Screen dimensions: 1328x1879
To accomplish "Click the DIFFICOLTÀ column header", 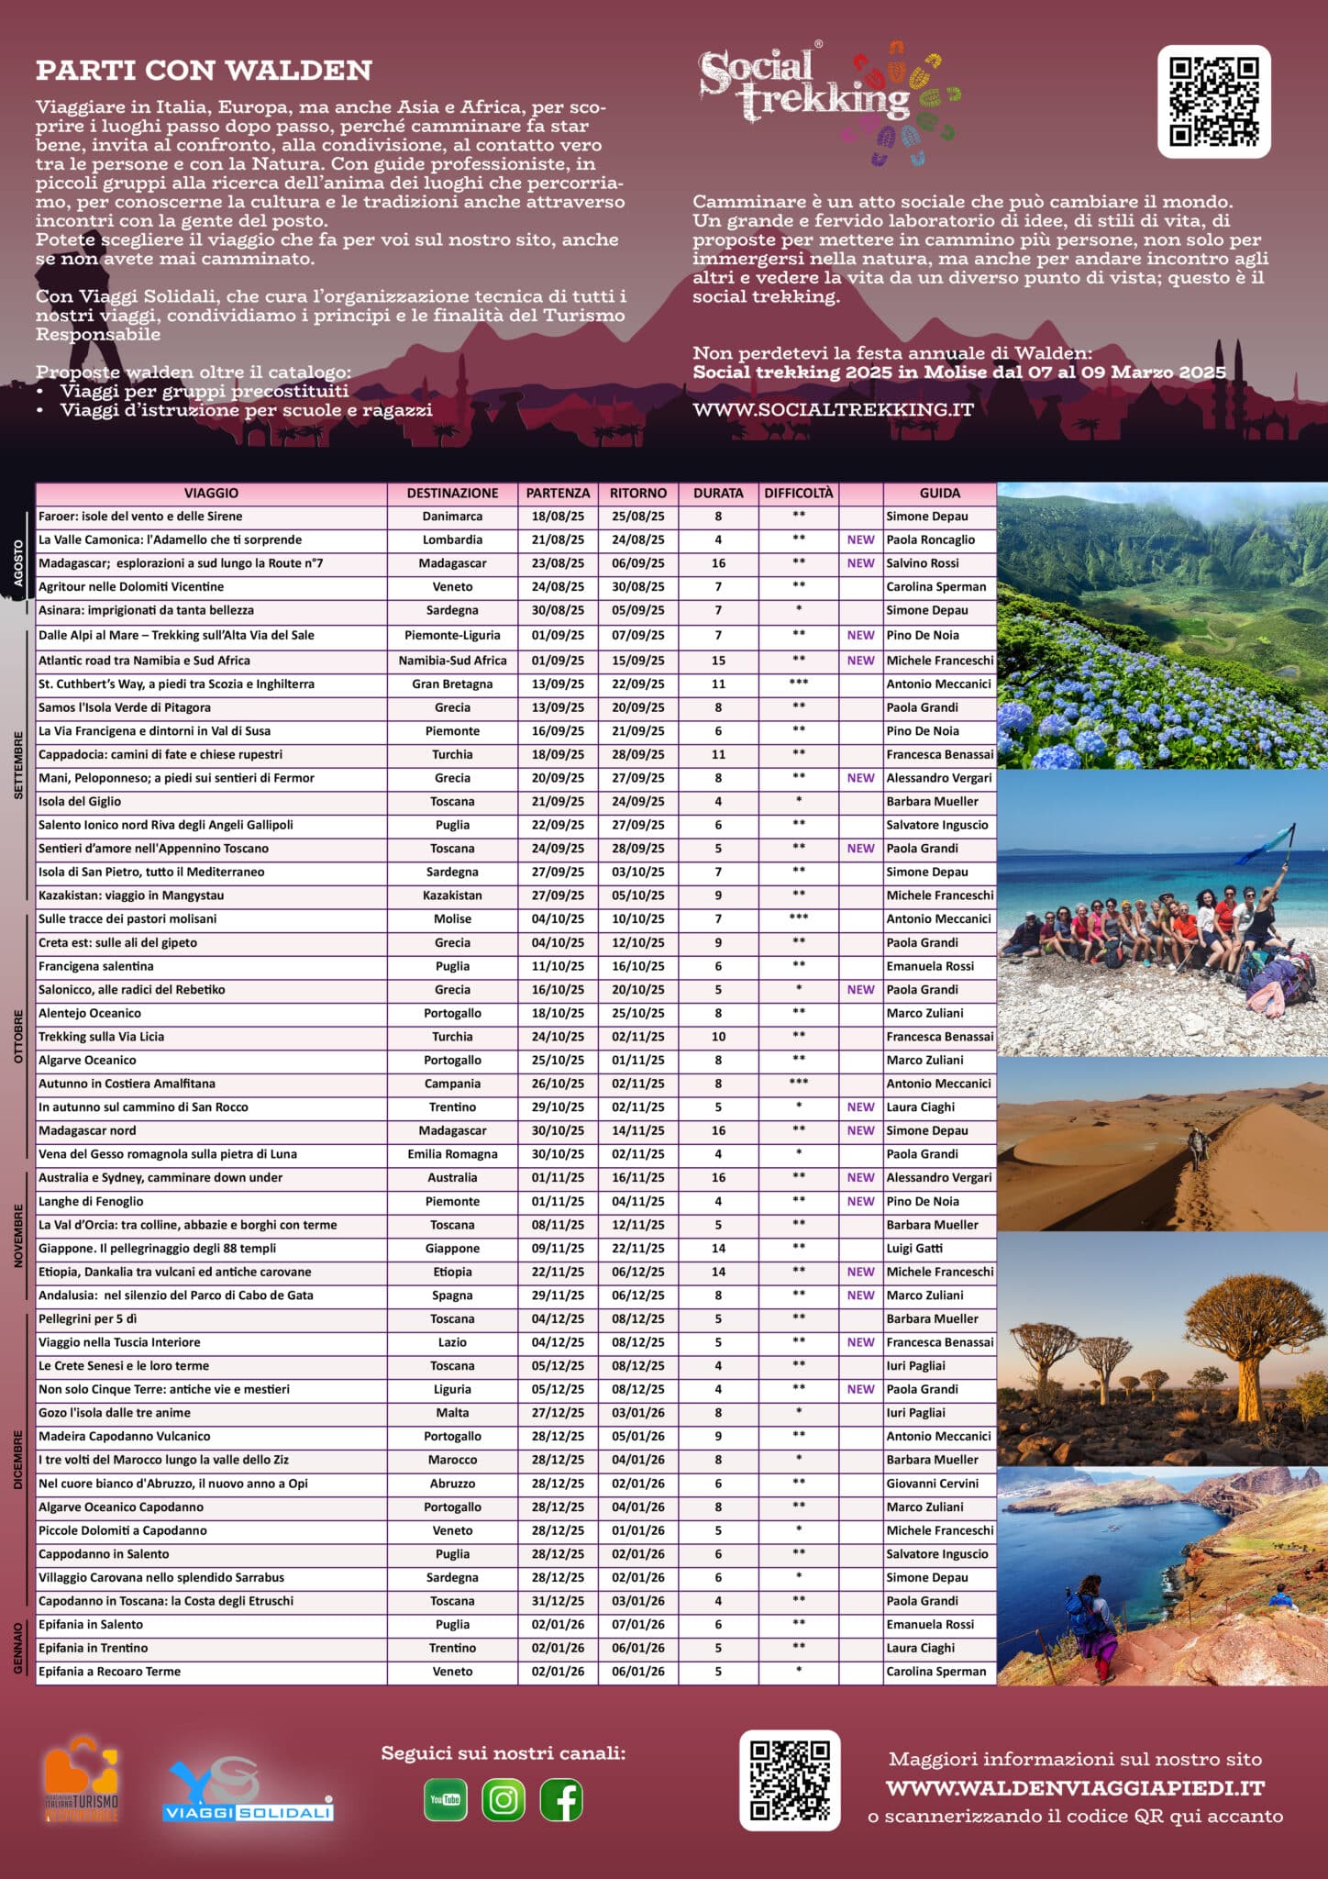I will [798, 493].
